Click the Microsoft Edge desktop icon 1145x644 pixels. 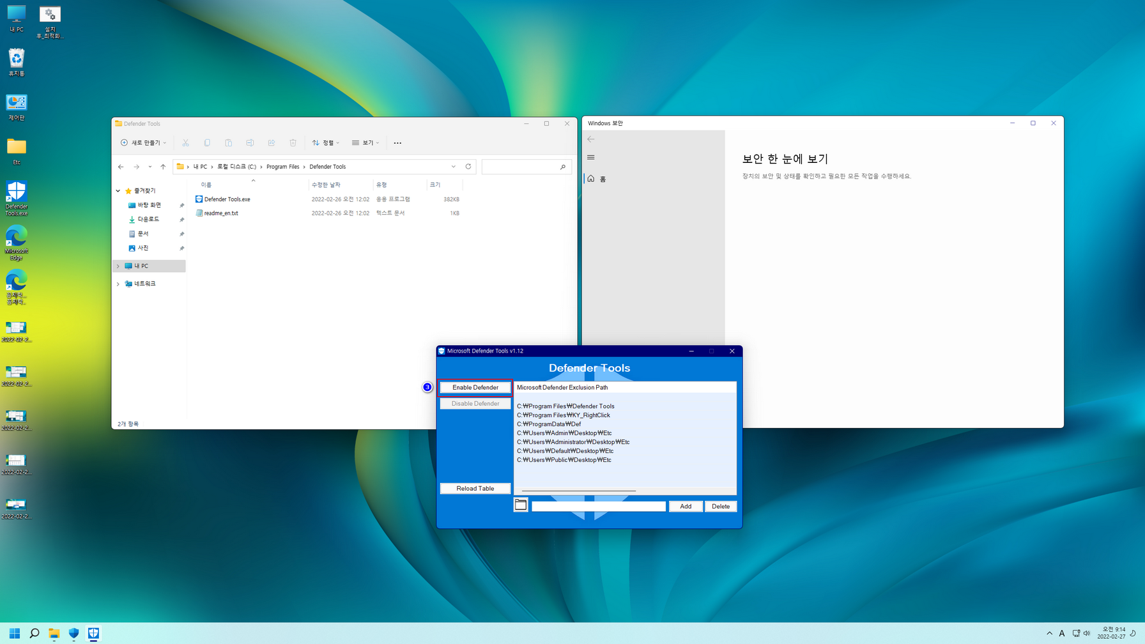click(17, 243)
